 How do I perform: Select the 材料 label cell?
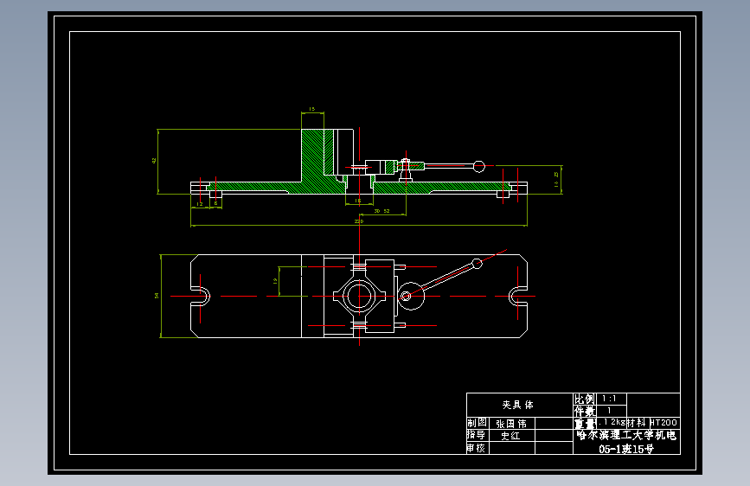pos(636,422)
